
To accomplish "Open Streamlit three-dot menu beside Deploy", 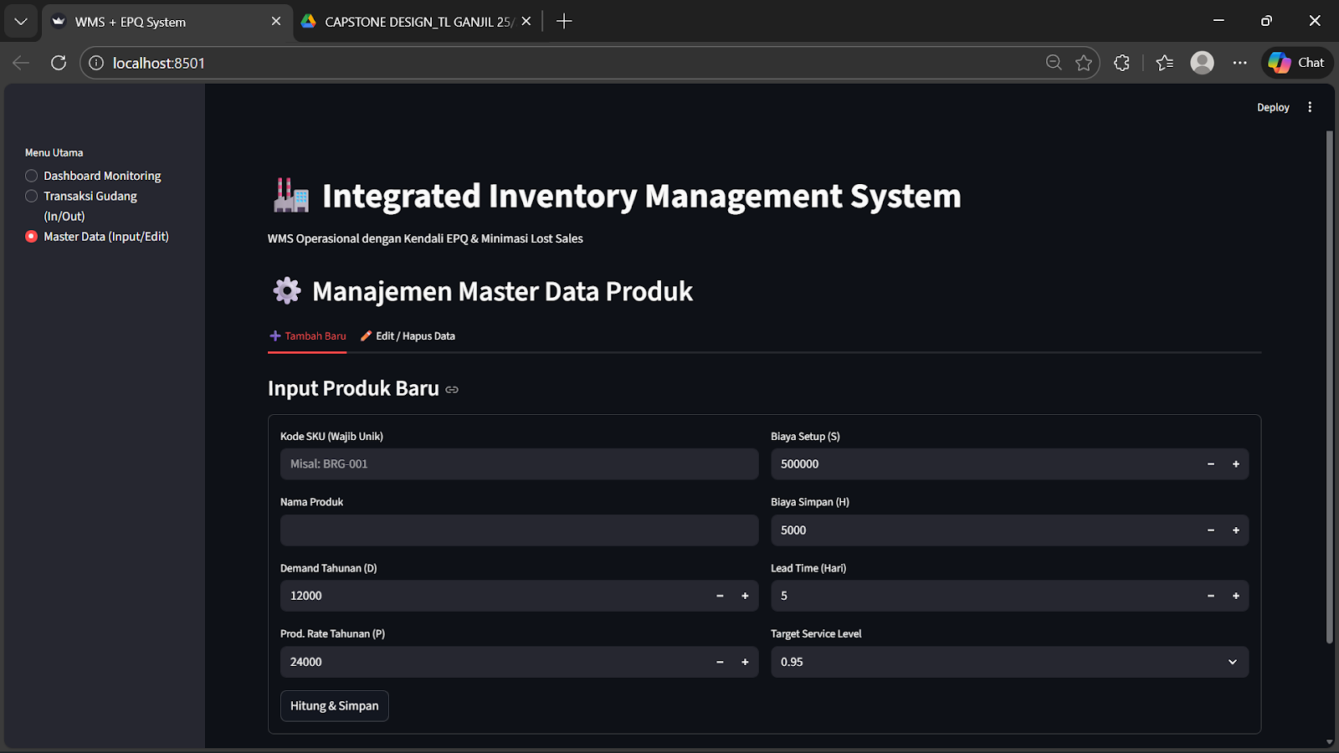I will 1310,107.
